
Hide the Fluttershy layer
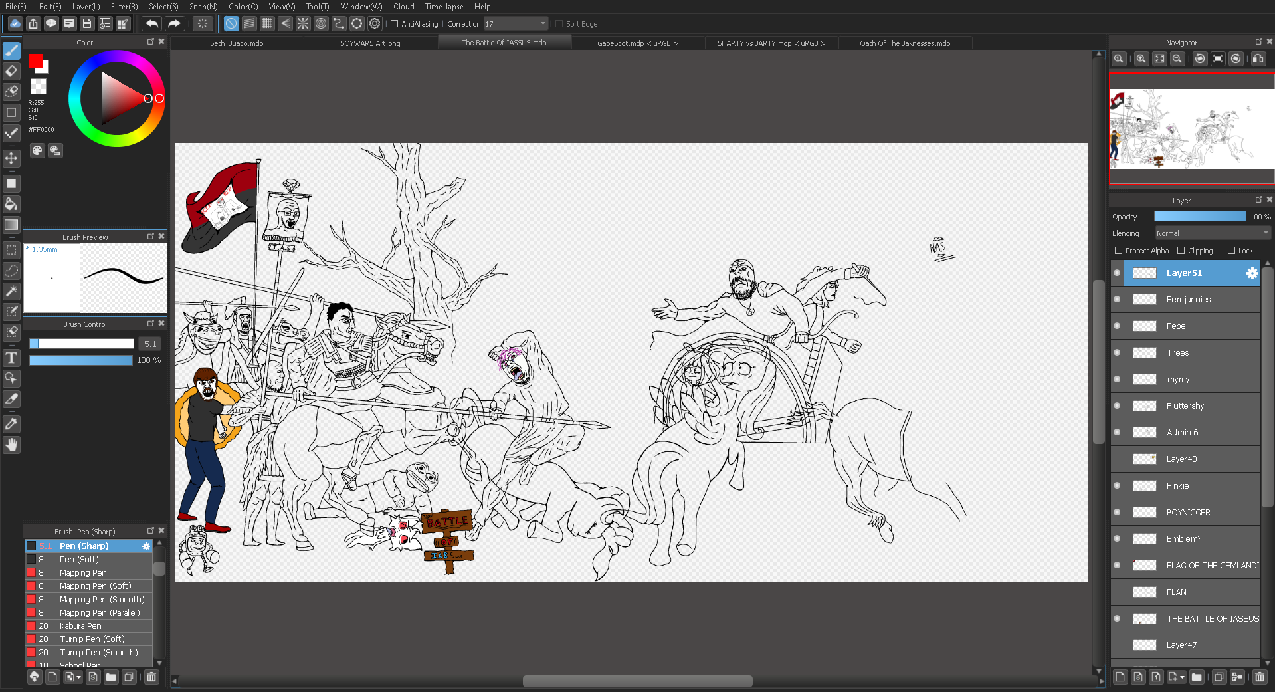(1117, 405)
